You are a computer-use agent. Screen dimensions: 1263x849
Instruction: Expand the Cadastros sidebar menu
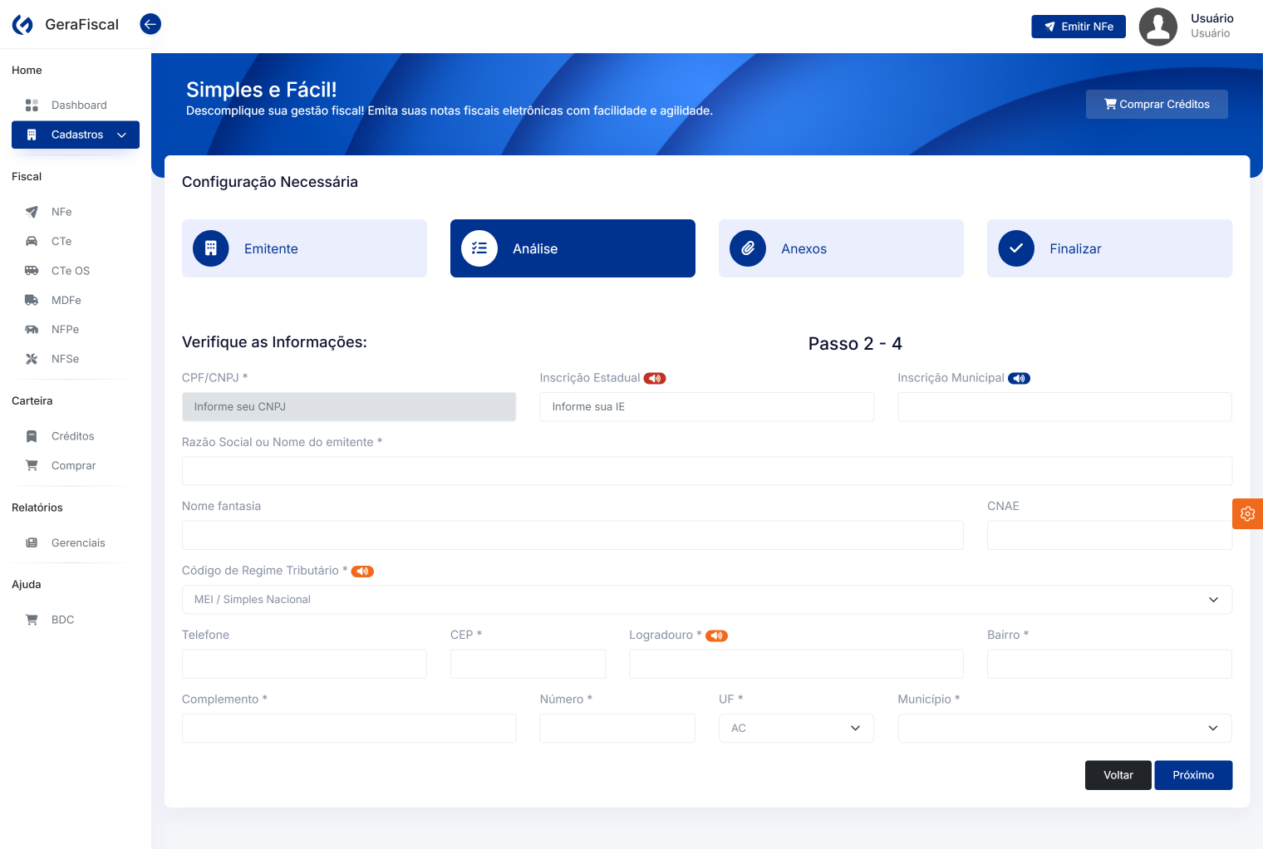(76, 135)
